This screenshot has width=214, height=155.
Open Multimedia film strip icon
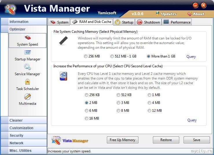point(28,97)
